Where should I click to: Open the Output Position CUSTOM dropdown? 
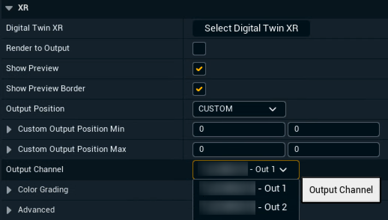pos(239,109)
